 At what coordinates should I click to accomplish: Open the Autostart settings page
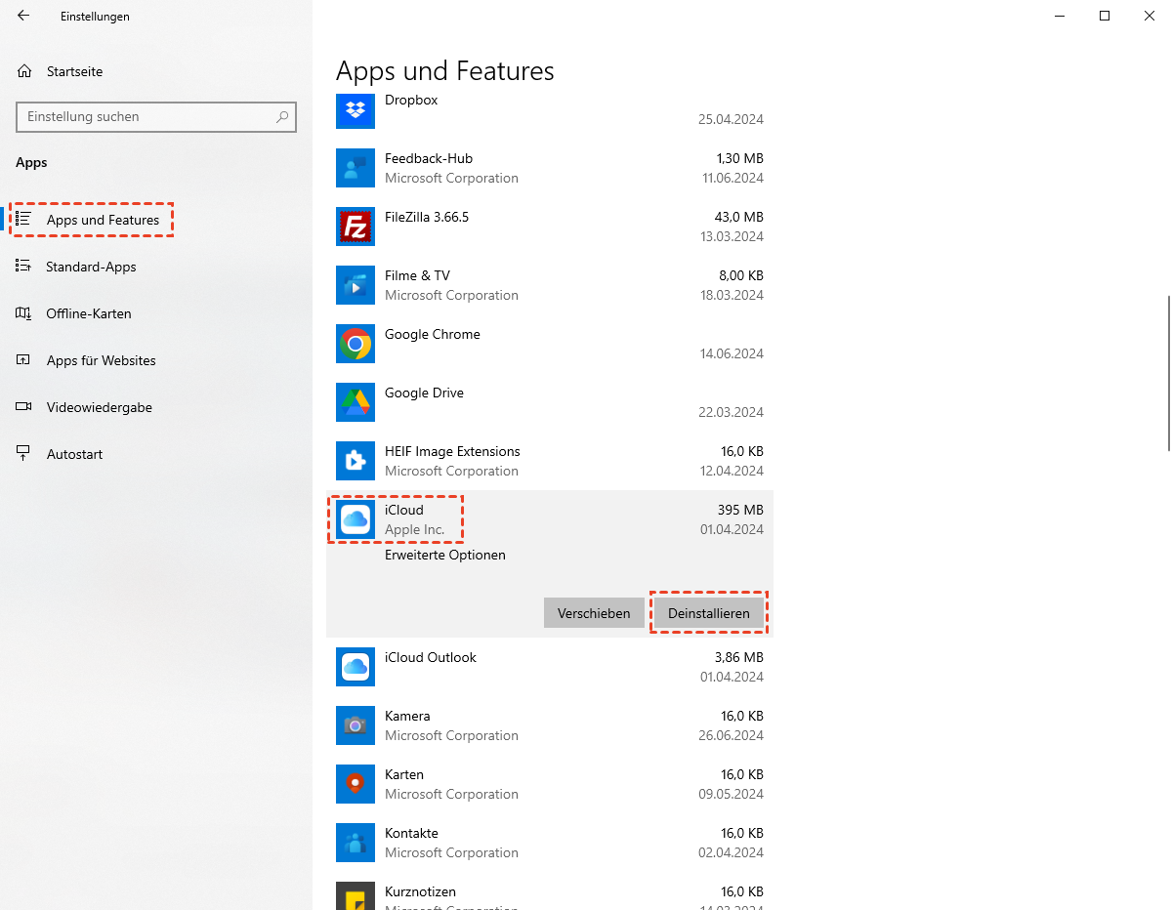point(74,454)
